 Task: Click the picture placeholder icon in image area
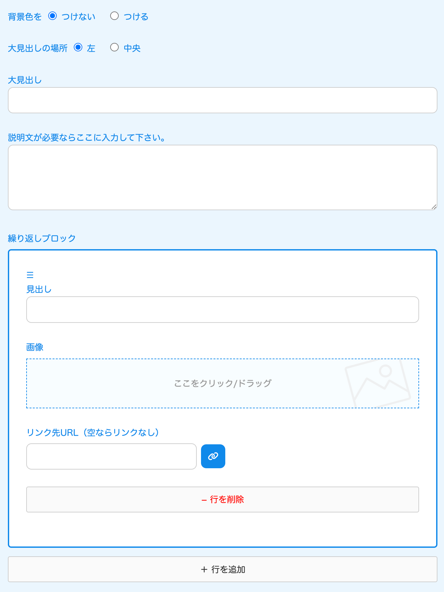[377, 383]
